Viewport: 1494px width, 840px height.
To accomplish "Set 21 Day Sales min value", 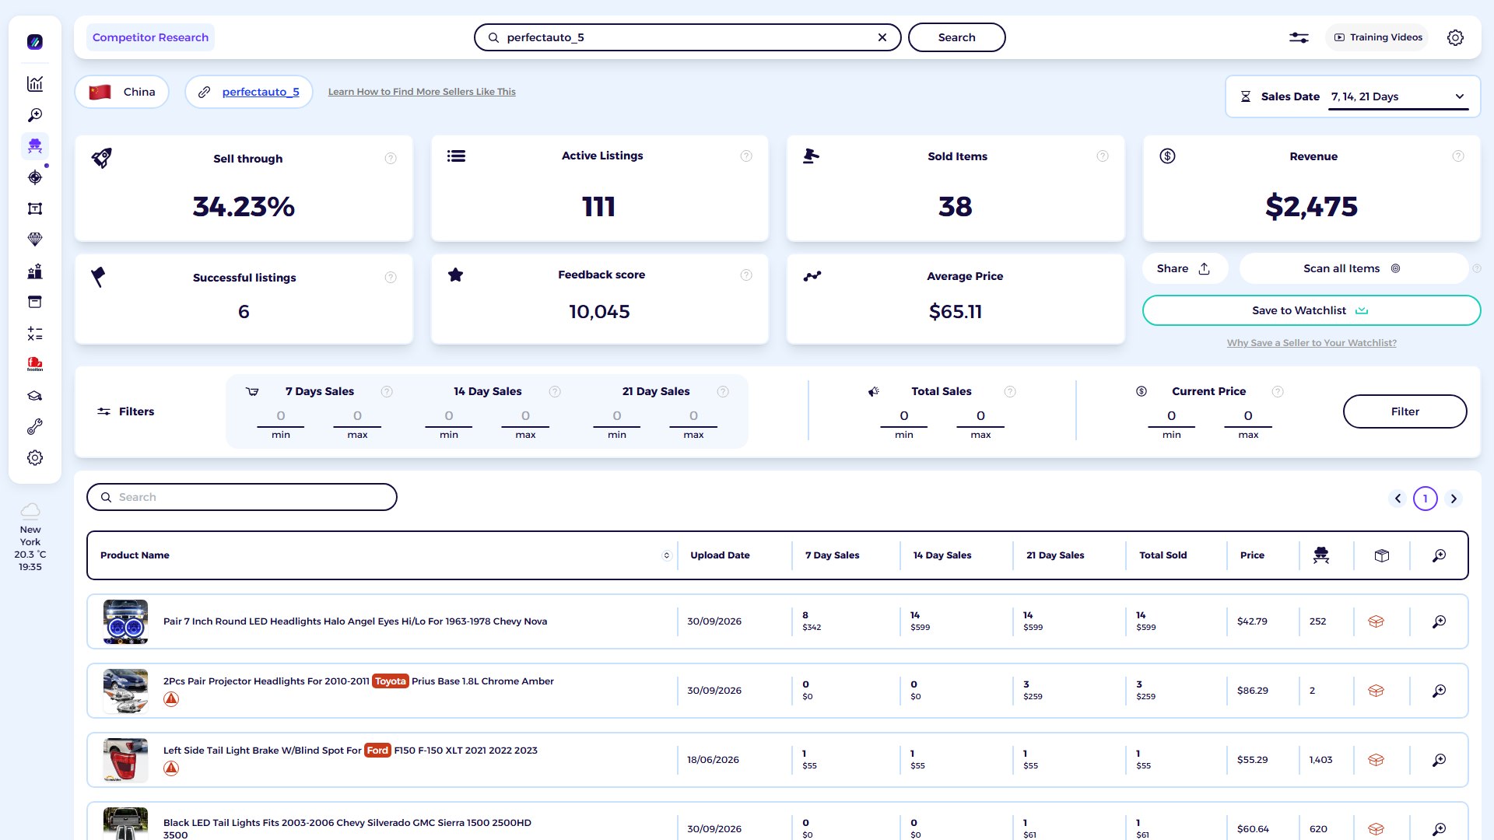I will (x=617, y=416).
